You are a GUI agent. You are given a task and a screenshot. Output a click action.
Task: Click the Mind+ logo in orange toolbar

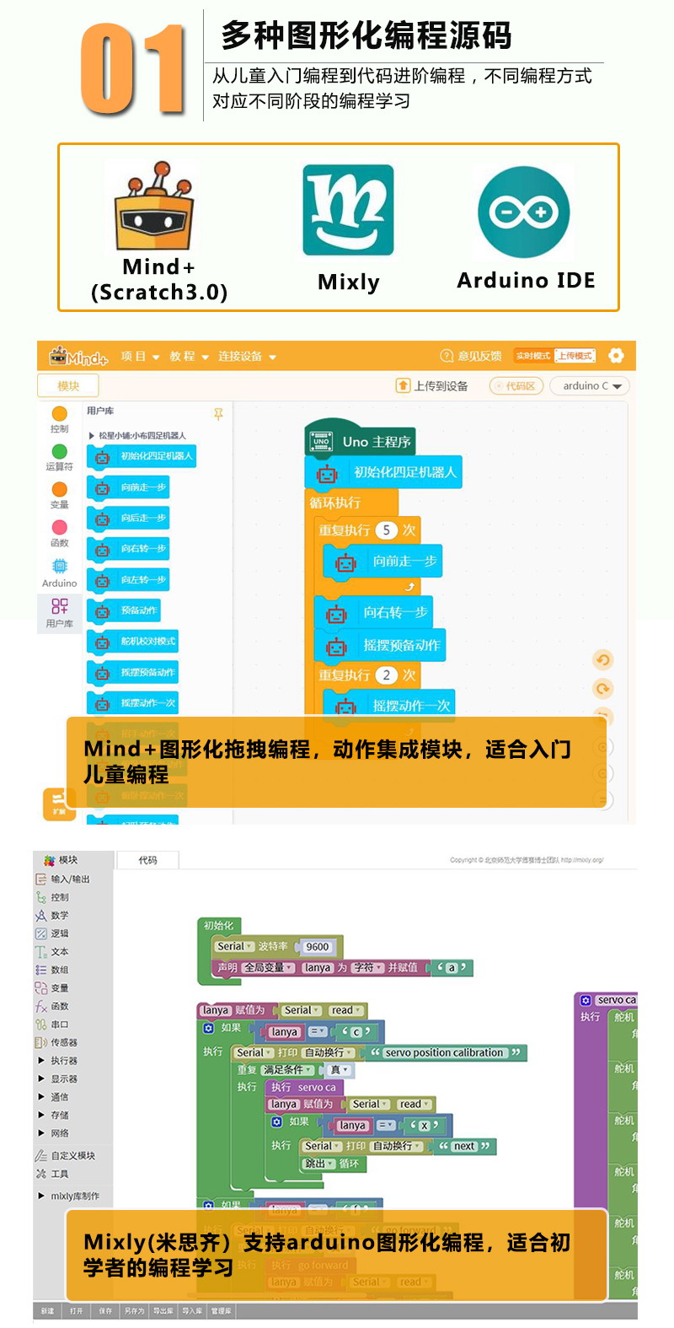pyautogui.click(x=79, y=356)
